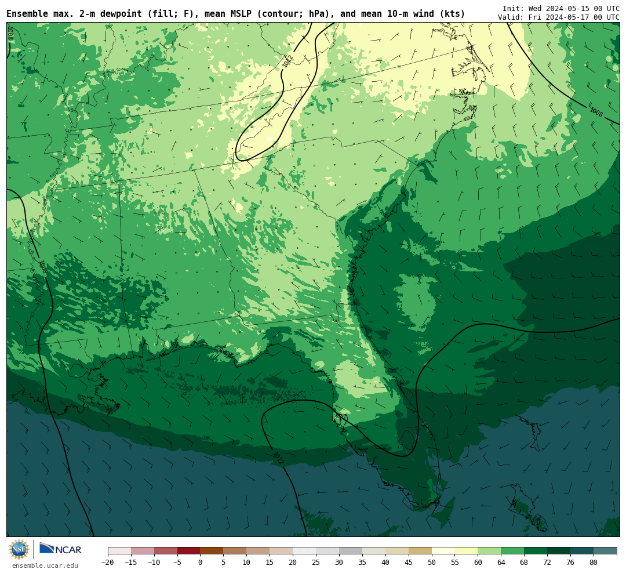Pick the green swatch between 68 and 72
This screenshot has width=626, height=573.
pyautogui.click(x=536, y=551)
